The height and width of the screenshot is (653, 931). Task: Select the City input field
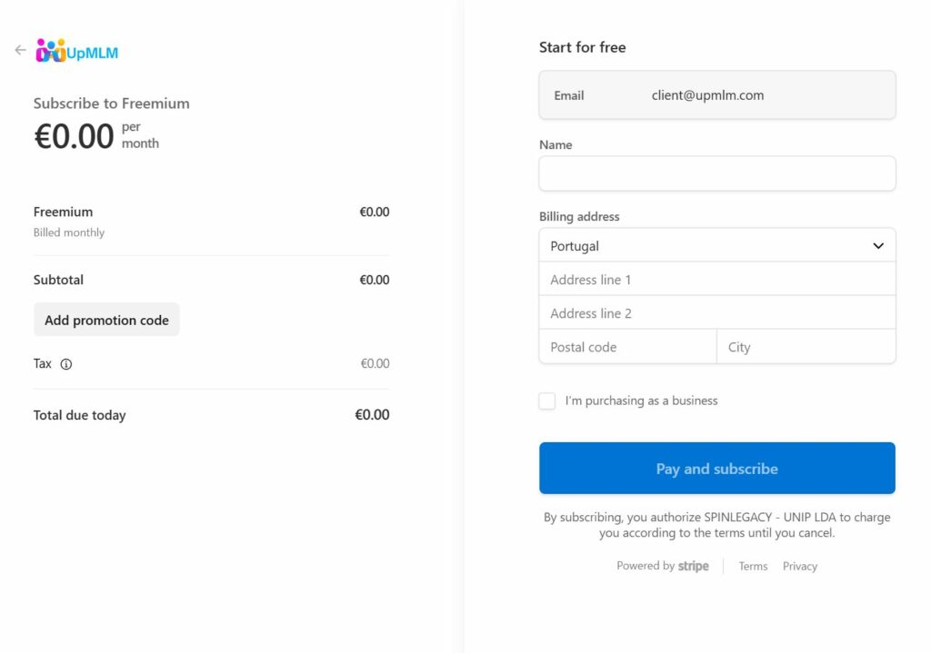pos(806,347)
